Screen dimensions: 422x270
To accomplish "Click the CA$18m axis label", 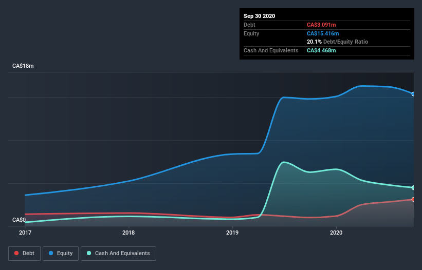I will click(x=23, y=66).
